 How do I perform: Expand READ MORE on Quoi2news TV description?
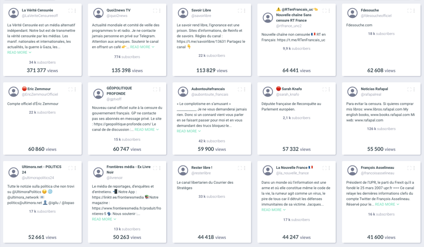click(x=142, y=47)
